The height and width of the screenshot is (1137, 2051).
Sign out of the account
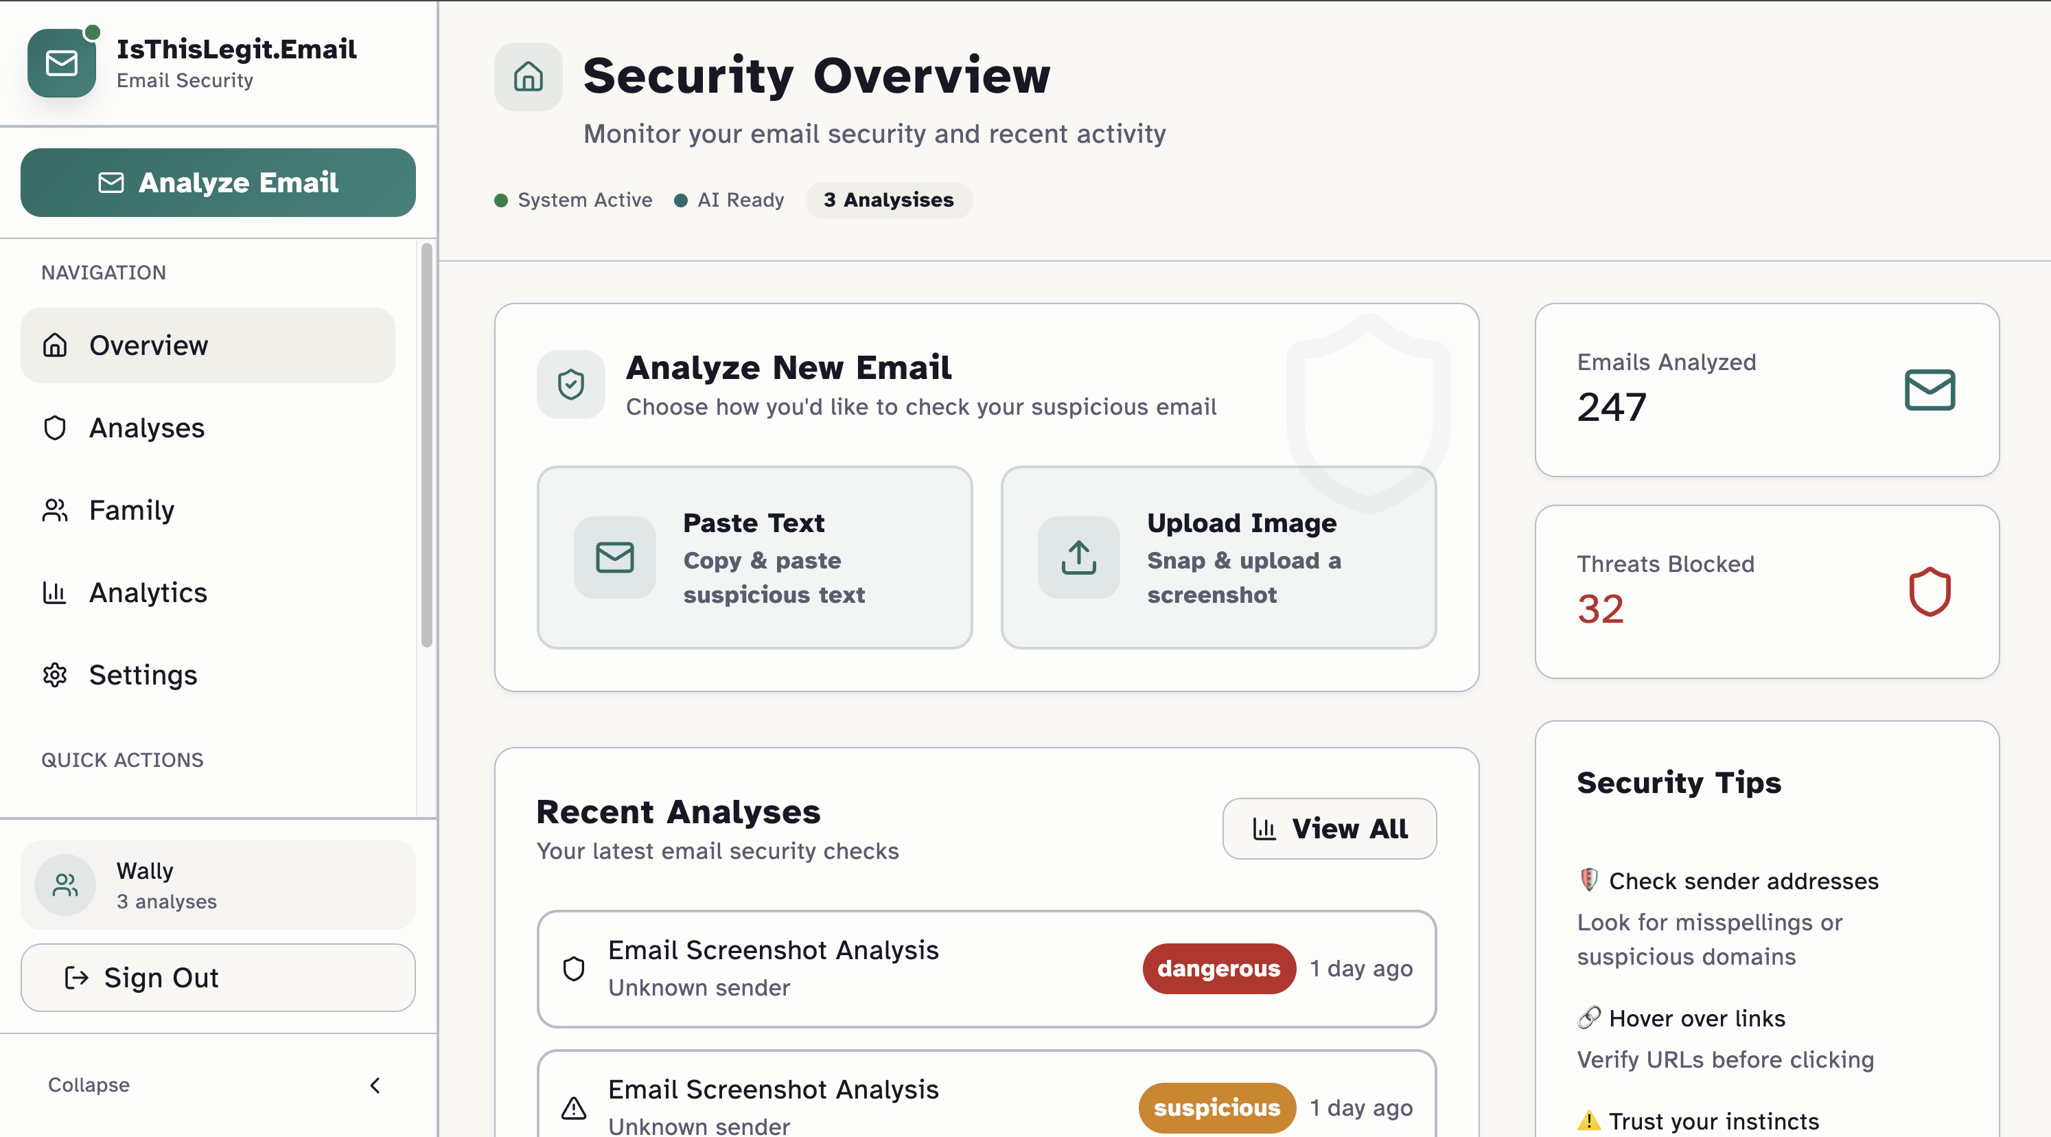tap(218, 977)
